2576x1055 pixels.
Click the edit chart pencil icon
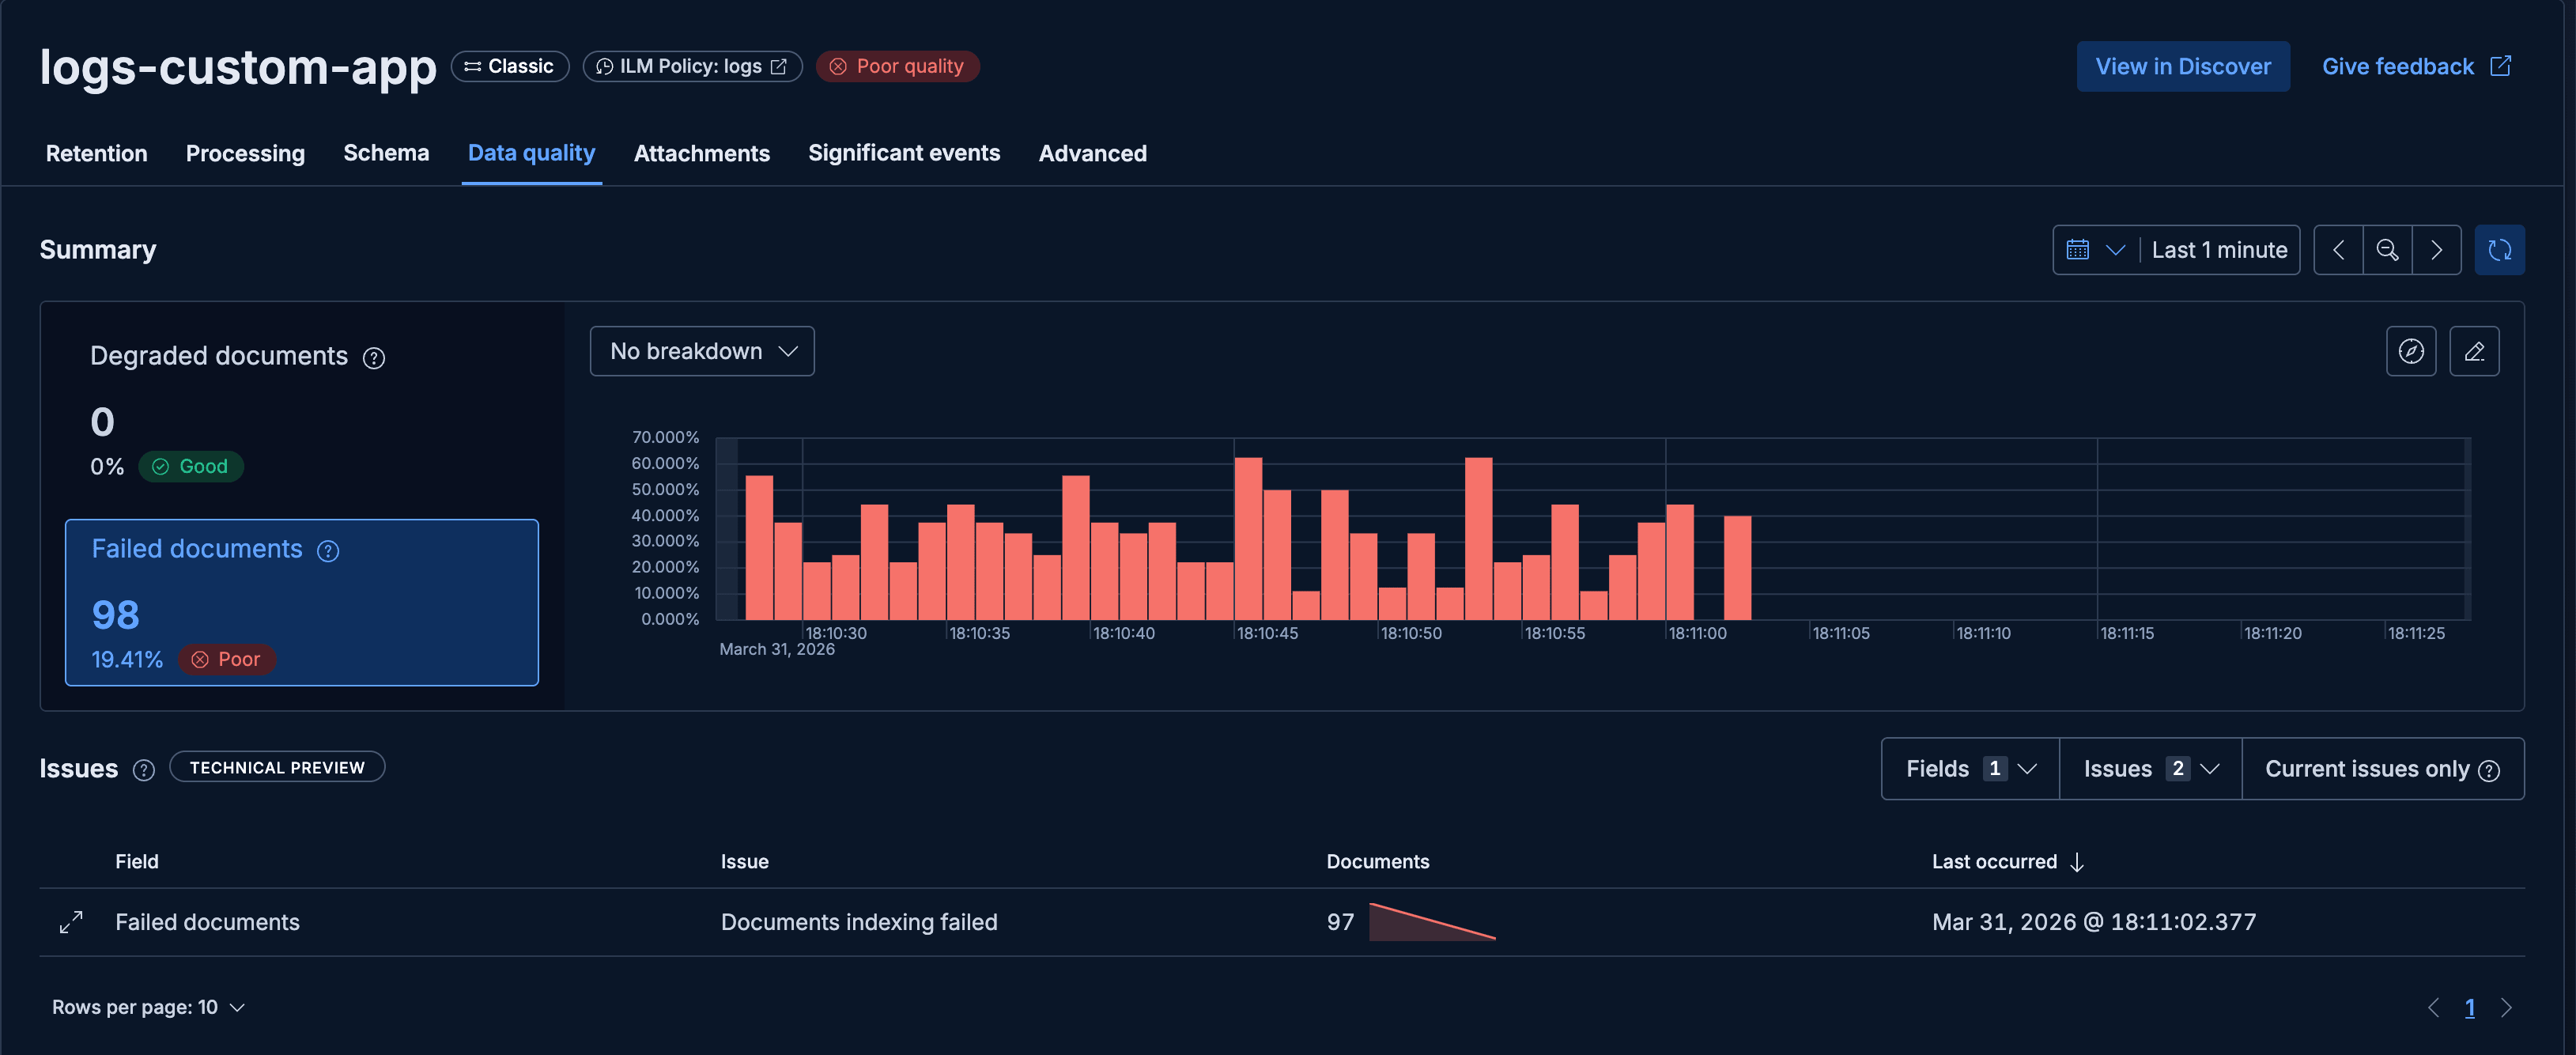2474,351
